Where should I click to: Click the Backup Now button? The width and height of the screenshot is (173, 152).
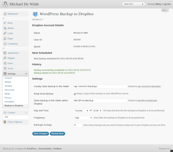[x=58, y=134]
